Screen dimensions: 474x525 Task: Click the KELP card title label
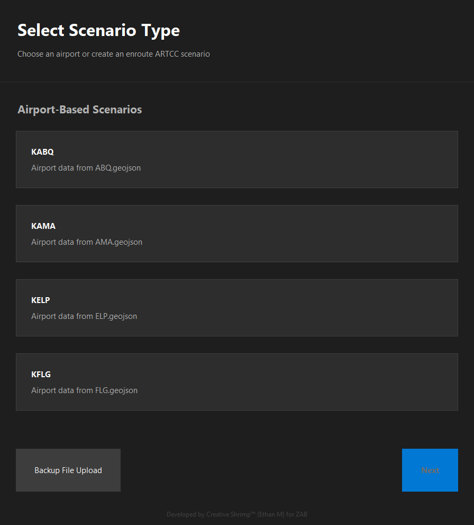click(x=40, y=300)
